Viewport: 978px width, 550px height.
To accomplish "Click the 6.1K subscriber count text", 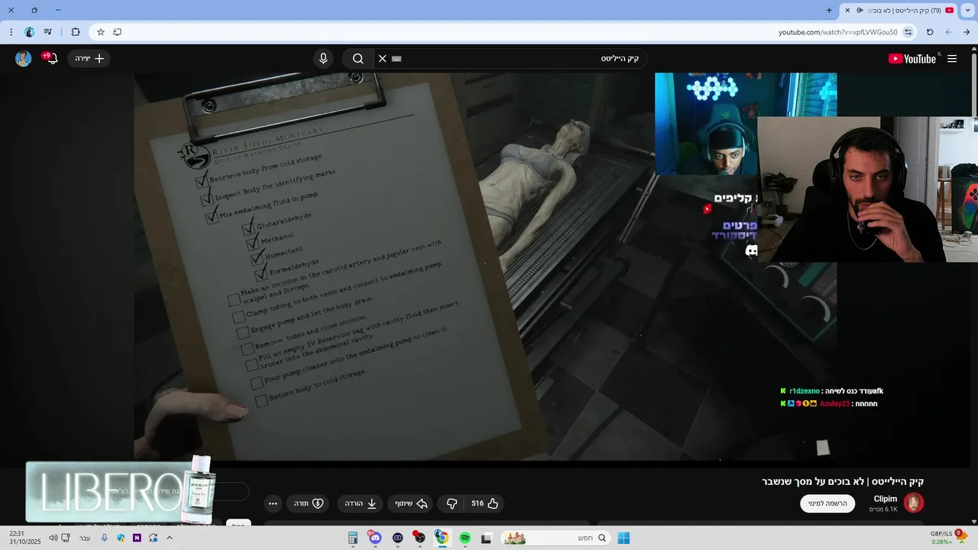I will pyautogui.click(x=883, y=510).
